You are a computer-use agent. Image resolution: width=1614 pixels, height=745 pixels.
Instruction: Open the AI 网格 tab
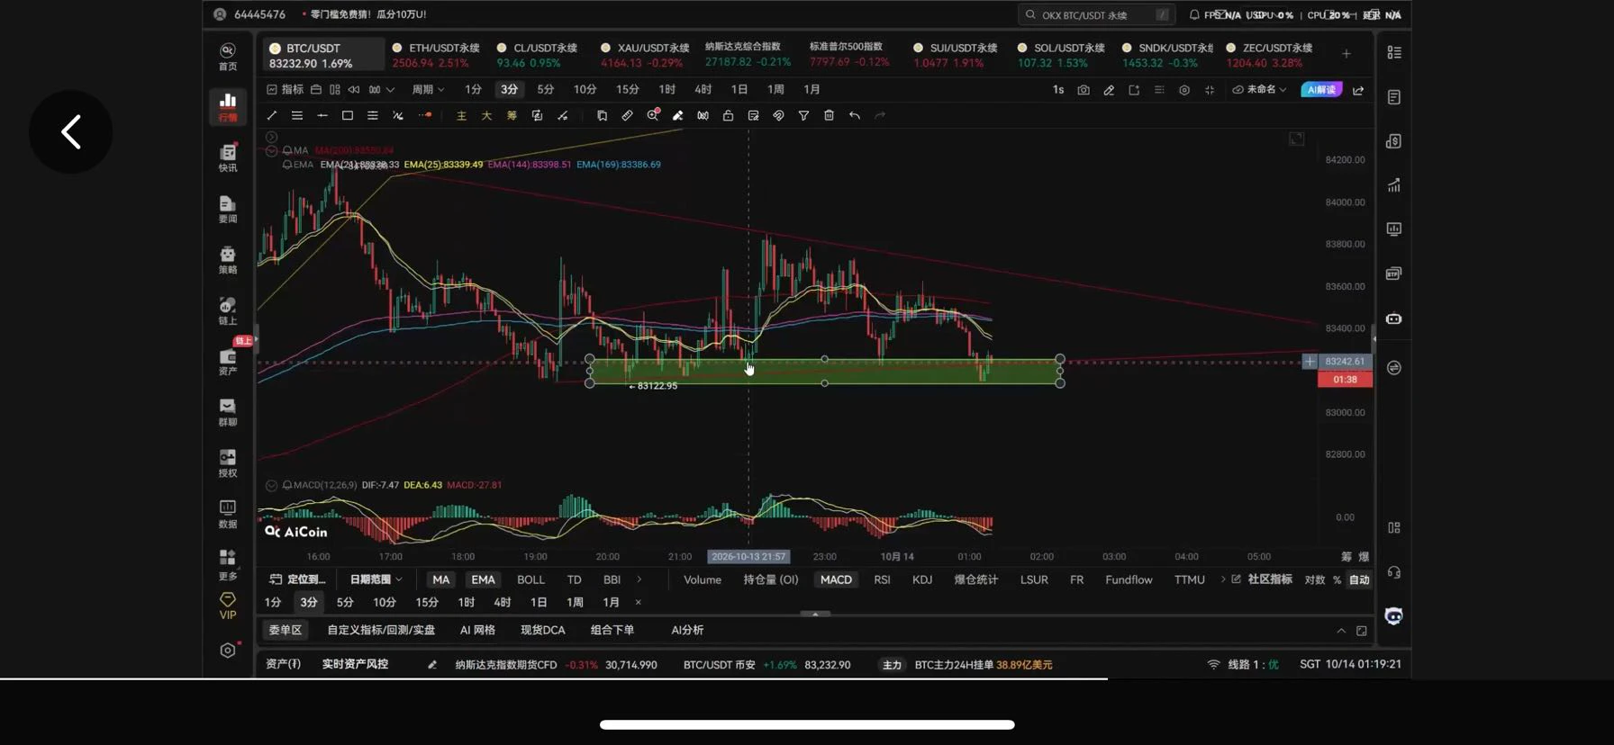point(477,630)
